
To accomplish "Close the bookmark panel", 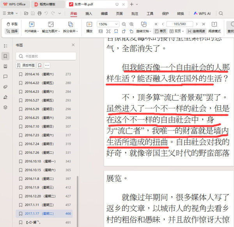I will (73, 45).
